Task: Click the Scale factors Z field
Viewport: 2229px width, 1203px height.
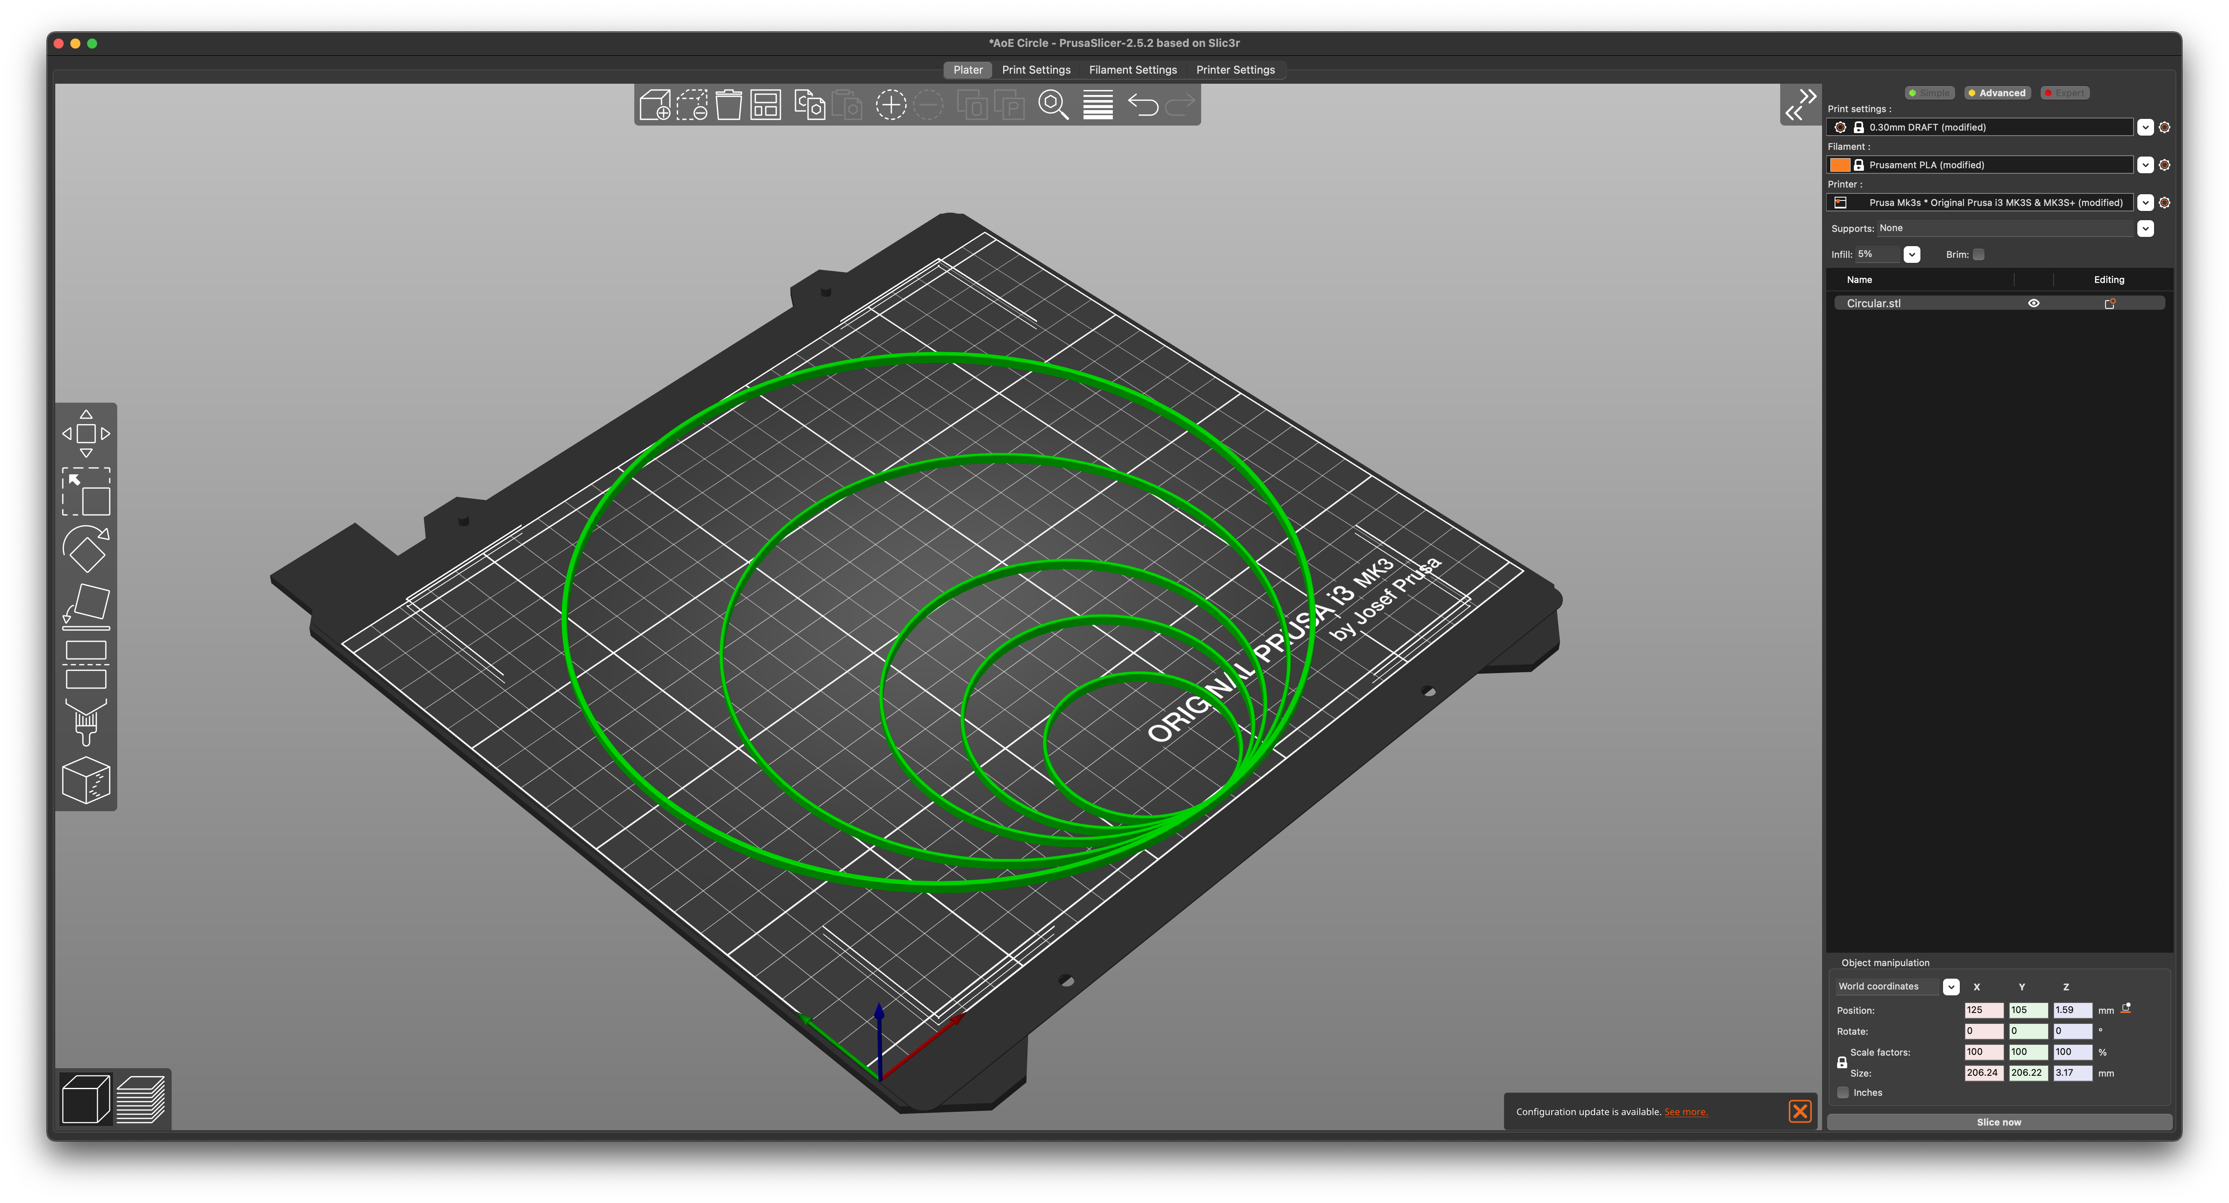Action: click(x=2073, y=1051)
